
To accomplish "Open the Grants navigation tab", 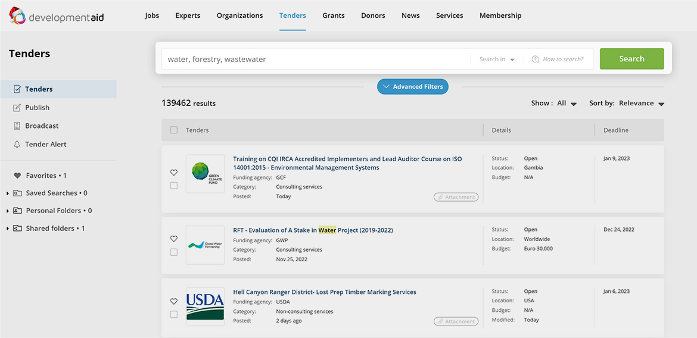I will pos(334,15).
